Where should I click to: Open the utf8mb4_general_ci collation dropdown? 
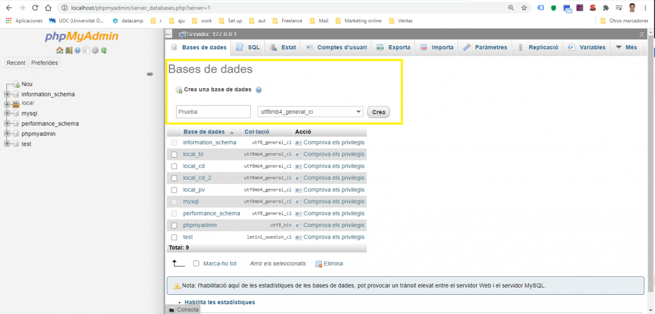(310, 112)
